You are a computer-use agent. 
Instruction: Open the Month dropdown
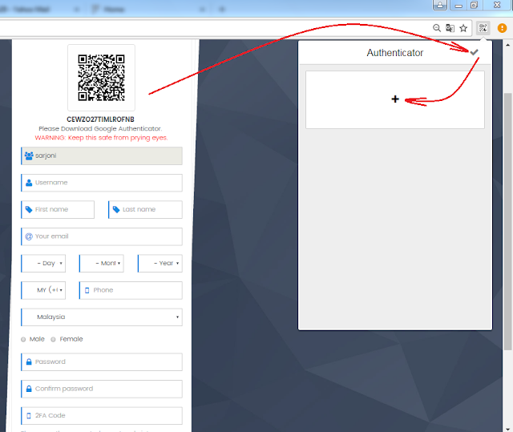click(x=102, y=263)
